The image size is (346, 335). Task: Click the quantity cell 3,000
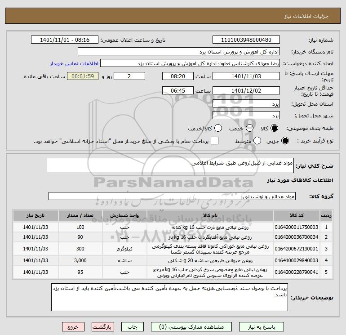80,260
